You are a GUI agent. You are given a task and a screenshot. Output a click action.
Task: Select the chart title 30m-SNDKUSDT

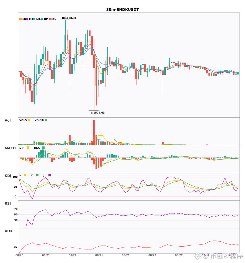coord(123,10)
